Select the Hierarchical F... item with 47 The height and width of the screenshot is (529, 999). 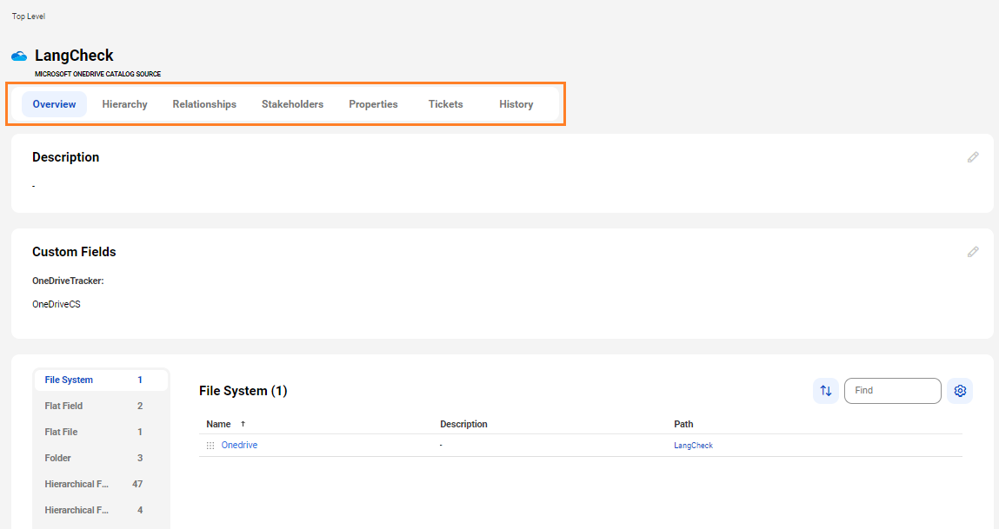click(101, 485)
